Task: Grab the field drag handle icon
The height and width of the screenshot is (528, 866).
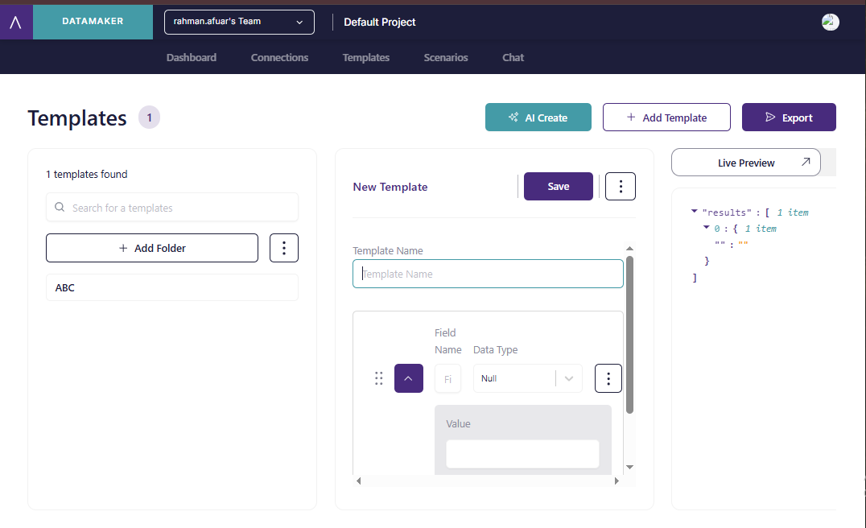Action: coord(379,378)
